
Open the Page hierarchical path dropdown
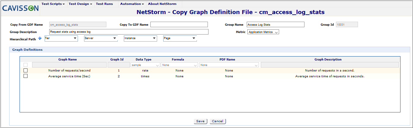click(x=180, y=38)
